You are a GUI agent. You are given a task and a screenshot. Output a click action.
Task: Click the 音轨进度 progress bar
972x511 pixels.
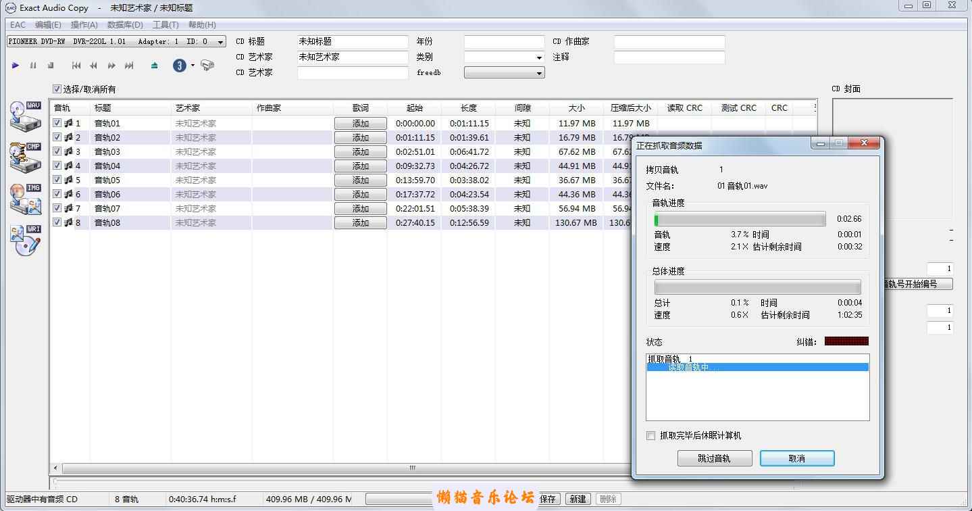(740, 219)
